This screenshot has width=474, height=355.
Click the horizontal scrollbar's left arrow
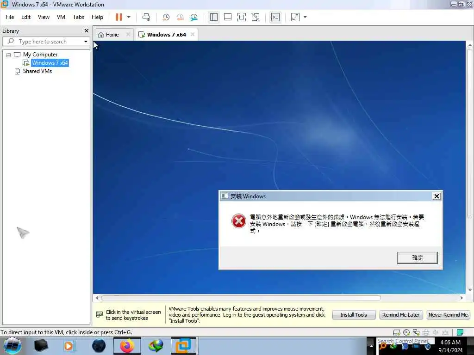click(97, 298)
